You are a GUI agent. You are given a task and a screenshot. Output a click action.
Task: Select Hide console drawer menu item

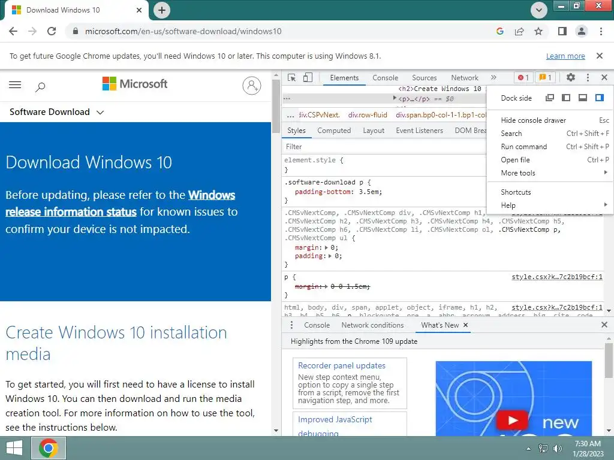pyautogui.click(x=550, y=120)
